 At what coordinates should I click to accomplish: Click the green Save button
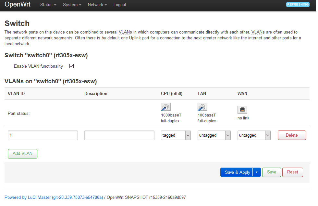tap(272, 172)
